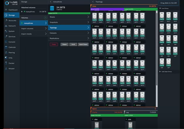Click the purple Parity usage bar
The height and width of the screenshot is (129, 184).
(107, 9)
